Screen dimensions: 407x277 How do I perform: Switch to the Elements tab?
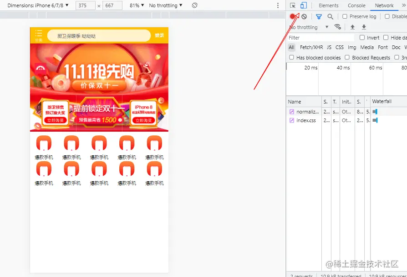pos(329,5)
